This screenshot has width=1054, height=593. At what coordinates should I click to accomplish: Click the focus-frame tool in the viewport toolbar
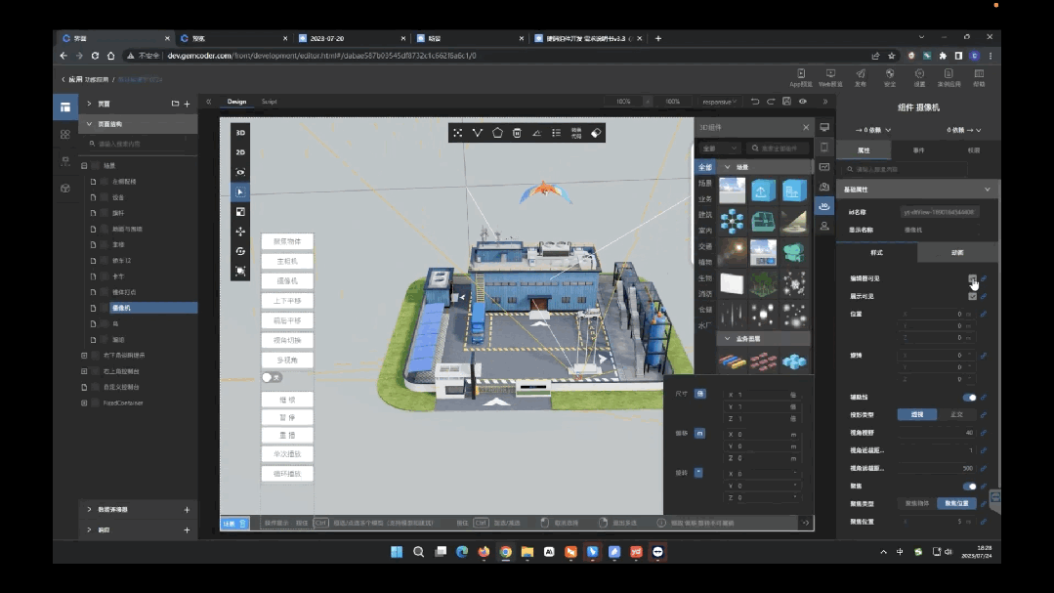click(240, 271)
